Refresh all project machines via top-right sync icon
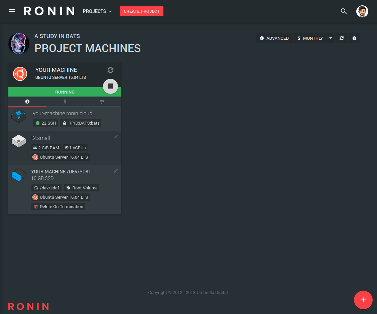This screenshot has width=377, height=314. (342, 38)
